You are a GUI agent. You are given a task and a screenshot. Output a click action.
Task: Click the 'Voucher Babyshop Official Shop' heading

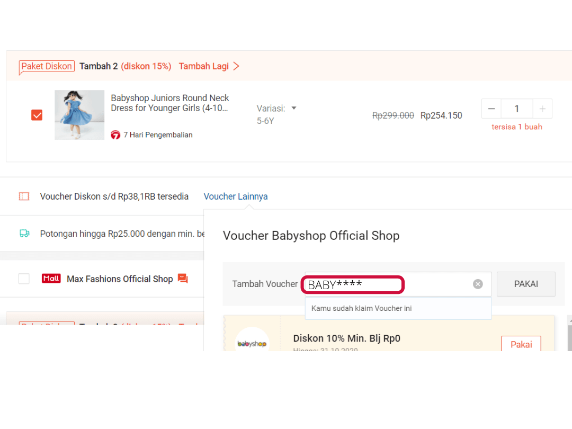311,236
